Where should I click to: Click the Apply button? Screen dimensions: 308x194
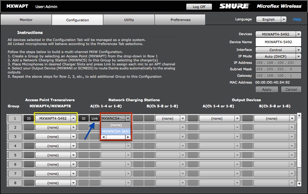[267, 89]
